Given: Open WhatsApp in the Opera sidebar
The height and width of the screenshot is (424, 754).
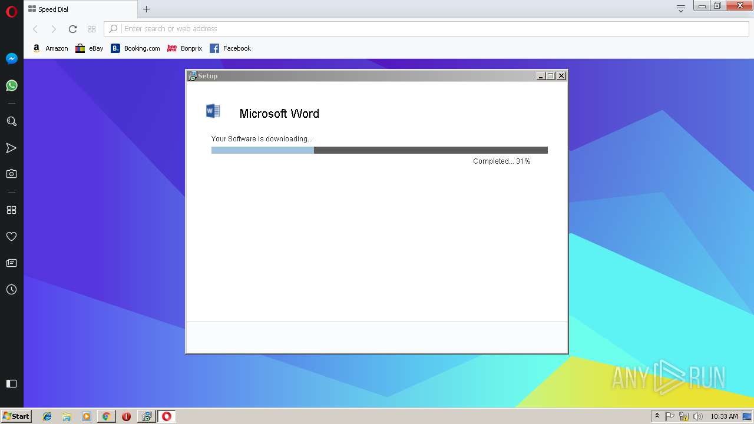Looking at the screenshot, I should pyautogui.click(x=11, y=85).
